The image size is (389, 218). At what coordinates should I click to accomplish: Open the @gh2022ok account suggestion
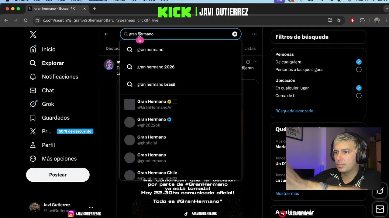(181, 122)
